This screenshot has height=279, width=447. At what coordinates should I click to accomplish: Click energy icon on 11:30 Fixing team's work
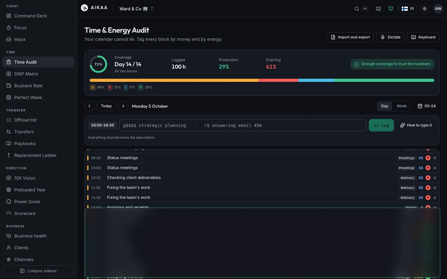click(428, 198)
